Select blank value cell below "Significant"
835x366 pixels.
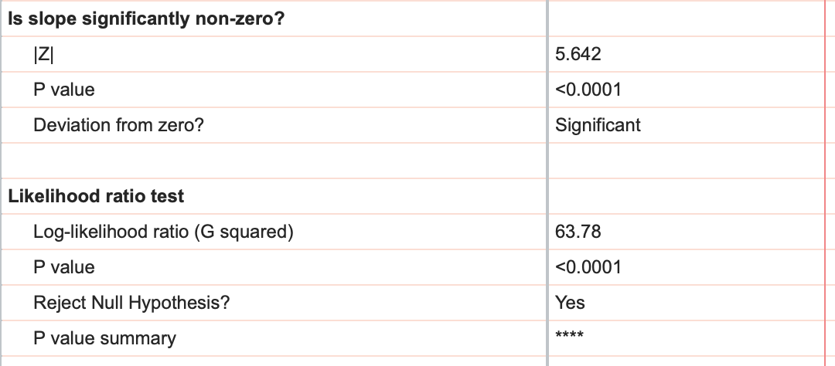(684, 161)
